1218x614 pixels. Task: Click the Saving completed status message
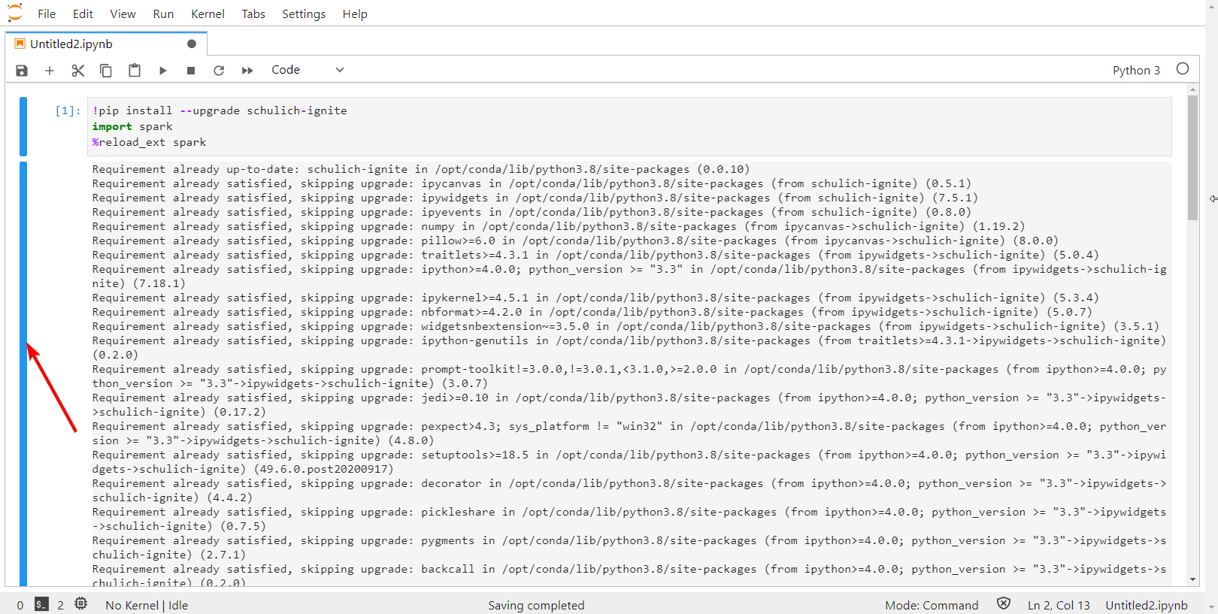(536, 605)
